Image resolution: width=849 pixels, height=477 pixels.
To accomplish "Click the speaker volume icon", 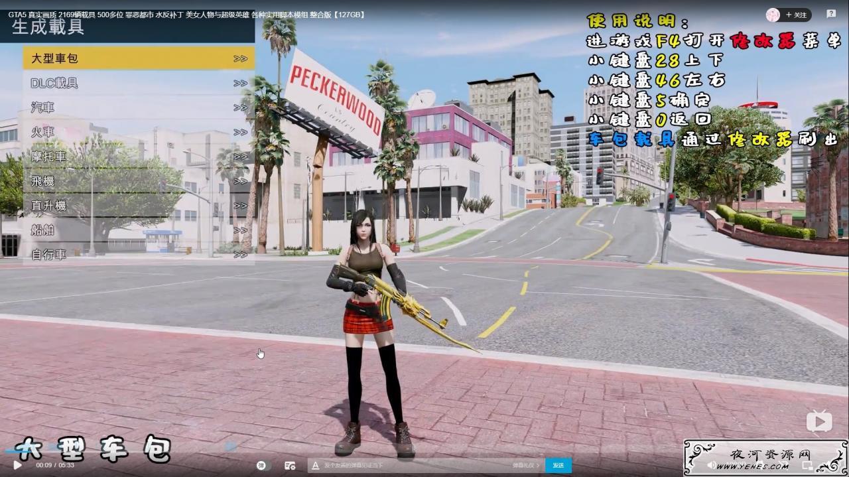I will click(711, 465).
